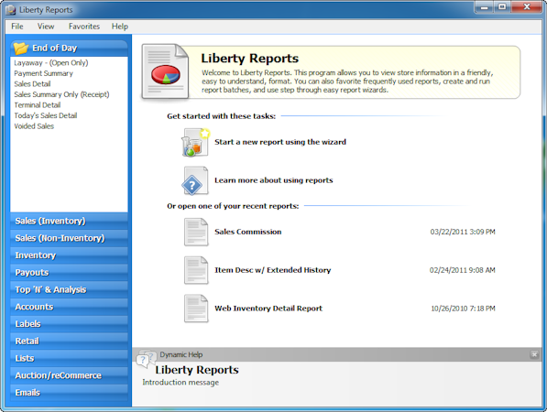Expand the Labels report category
The height and width of the screenshot is (412, 547).
point(69,324)
